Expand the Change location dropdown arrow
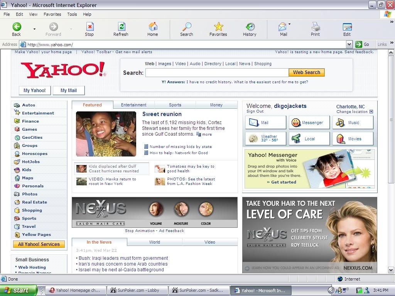This screenshot has height=296, width=395. [371, 111]
